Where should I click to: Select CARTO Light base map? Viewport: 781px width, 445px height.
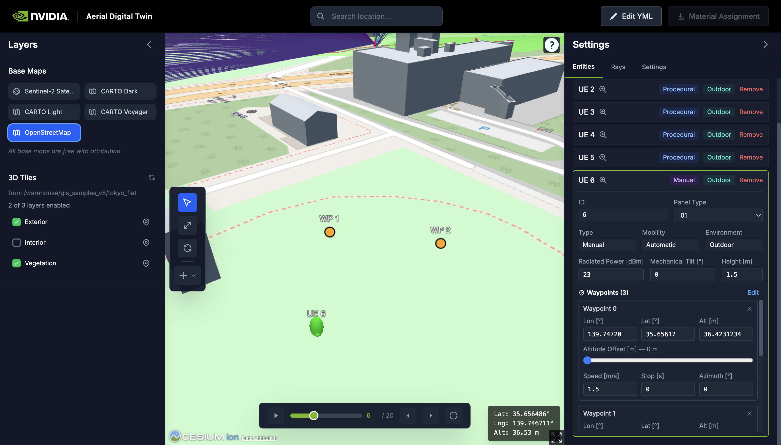(x=44, y=112)
